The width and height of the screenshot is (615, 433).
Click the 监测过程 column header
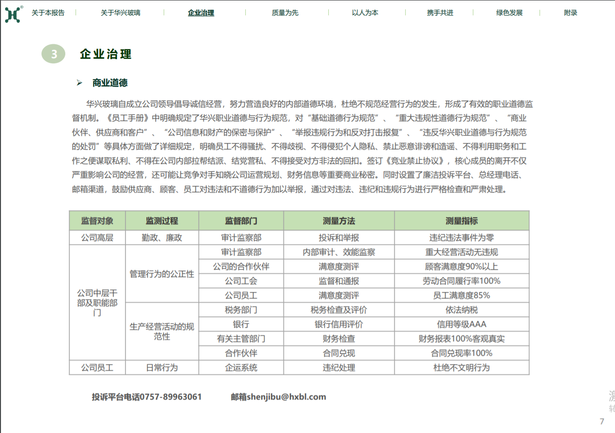162,221
